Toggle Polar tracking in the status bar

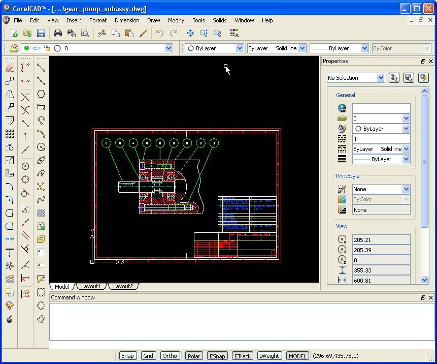click(194, 356)
